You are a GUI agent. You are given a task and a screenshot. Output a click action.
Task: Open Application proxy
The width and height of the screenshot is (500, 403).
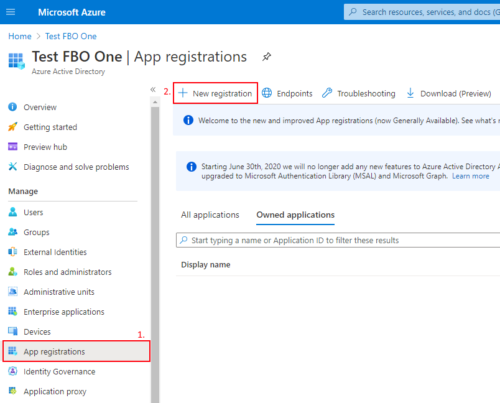[54, 391]
